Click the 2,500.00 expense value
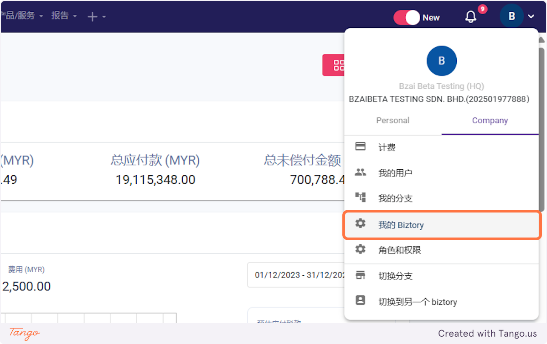 26,286
